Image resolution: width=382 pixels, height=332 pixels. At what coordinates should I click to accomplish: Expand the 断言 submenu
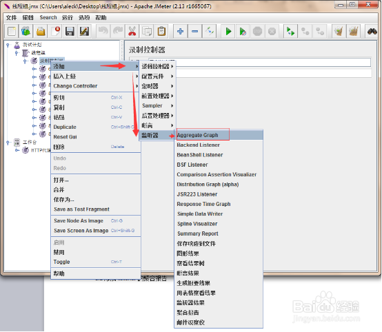click(157, 125)
